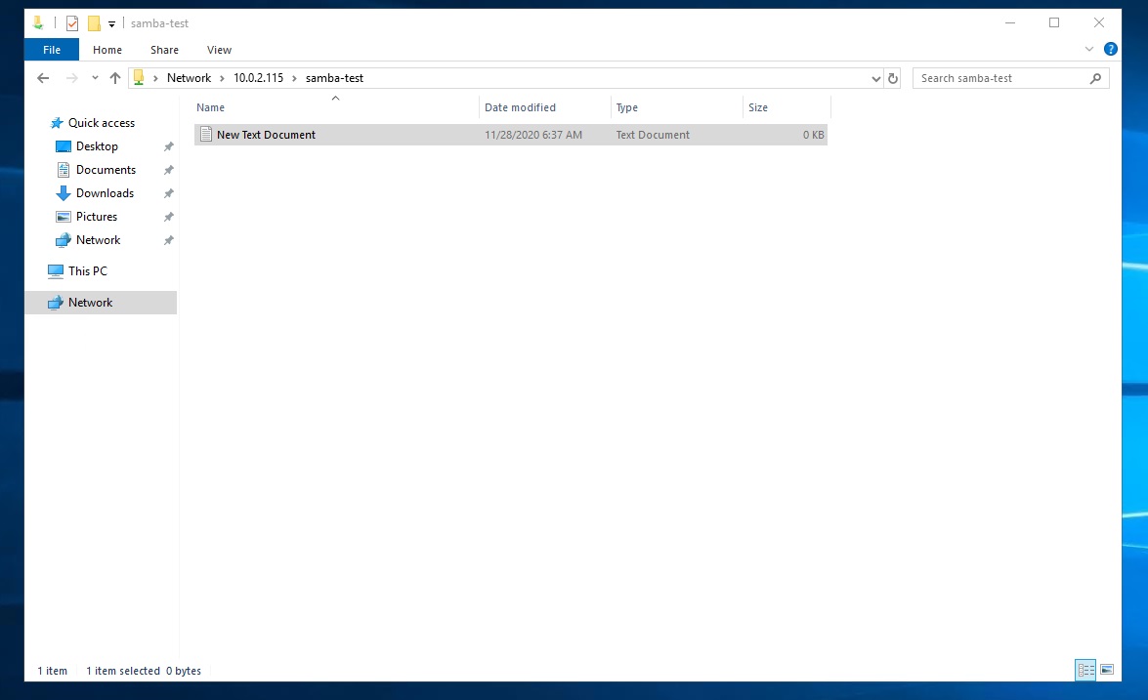1148x700 pixels.
Task: Switch to Details view layout
Action: point(1085,670)
